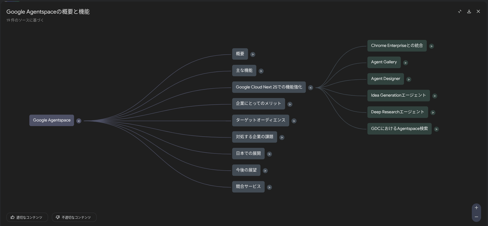Mark as 不適切なコンテンツ thumbs down
Screen dimensions: 488x226
74,217
